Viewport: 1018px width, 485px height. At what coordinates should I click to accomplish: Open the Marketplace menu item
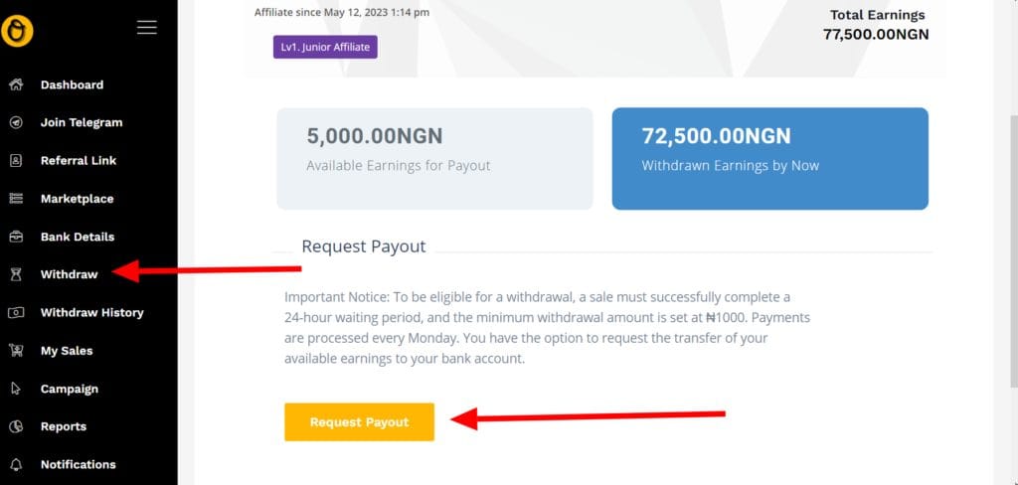77,199
